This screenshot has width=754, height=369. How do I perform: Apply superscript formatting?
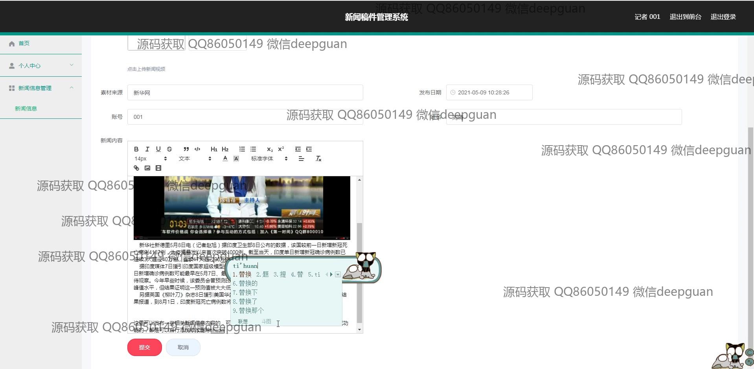[x=281, y=149]
